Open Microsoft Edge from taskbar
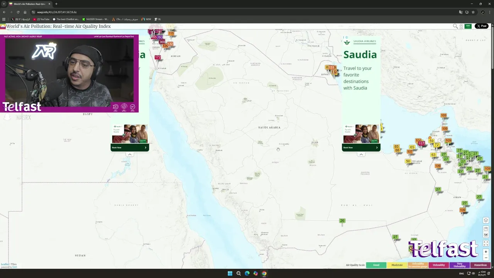This screenshot has height=278, width=494. [x=247, y=273]
